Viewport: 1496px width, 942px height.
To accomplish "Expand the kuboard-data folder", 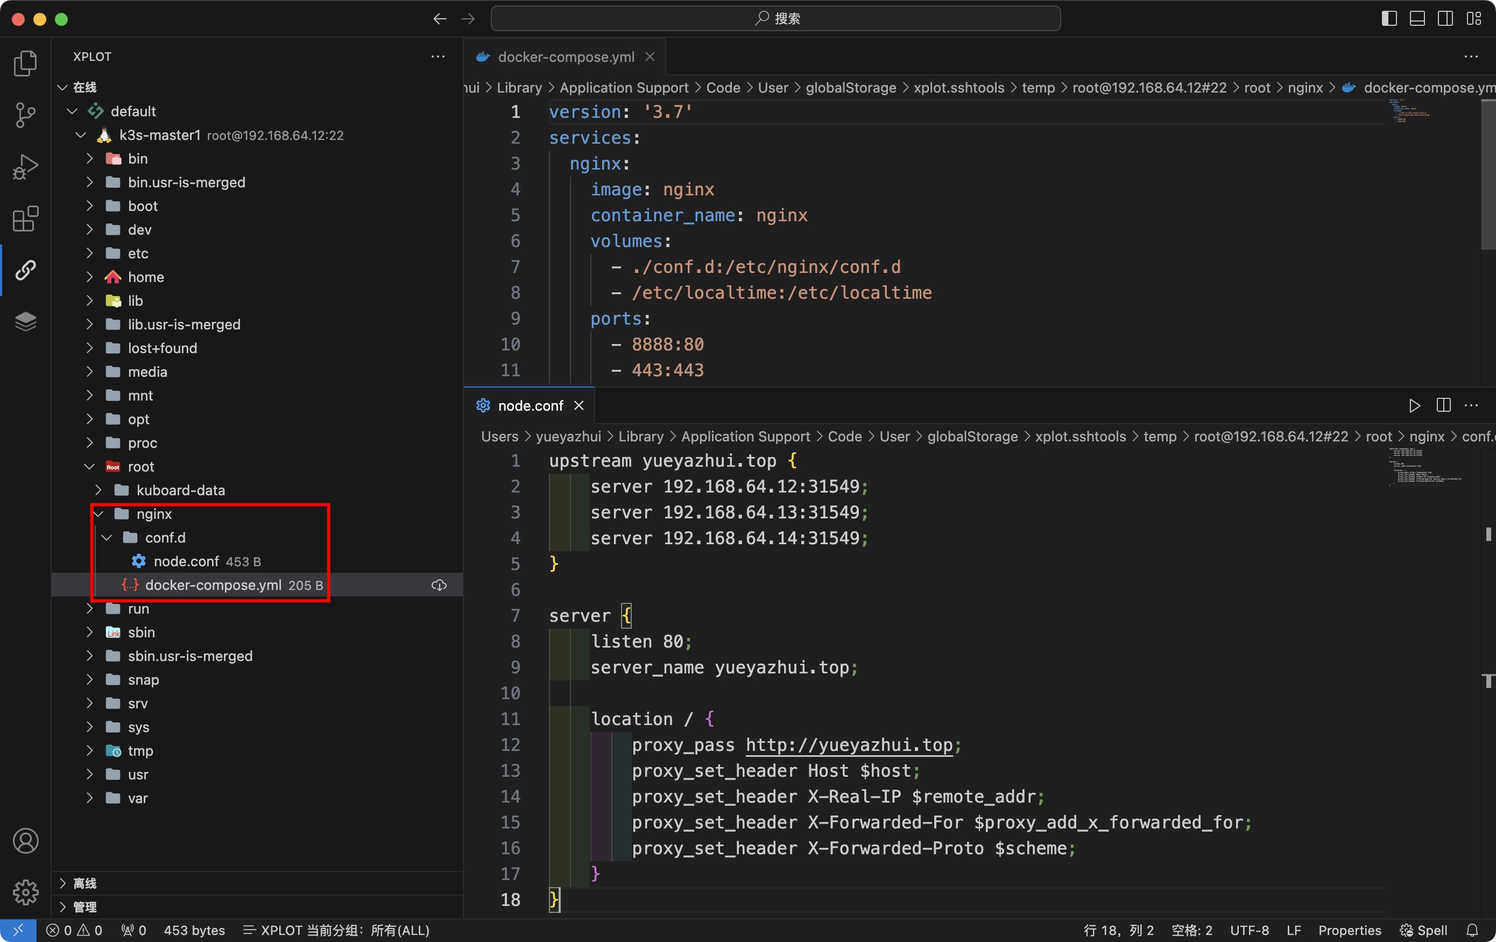I will coord(98,490).
